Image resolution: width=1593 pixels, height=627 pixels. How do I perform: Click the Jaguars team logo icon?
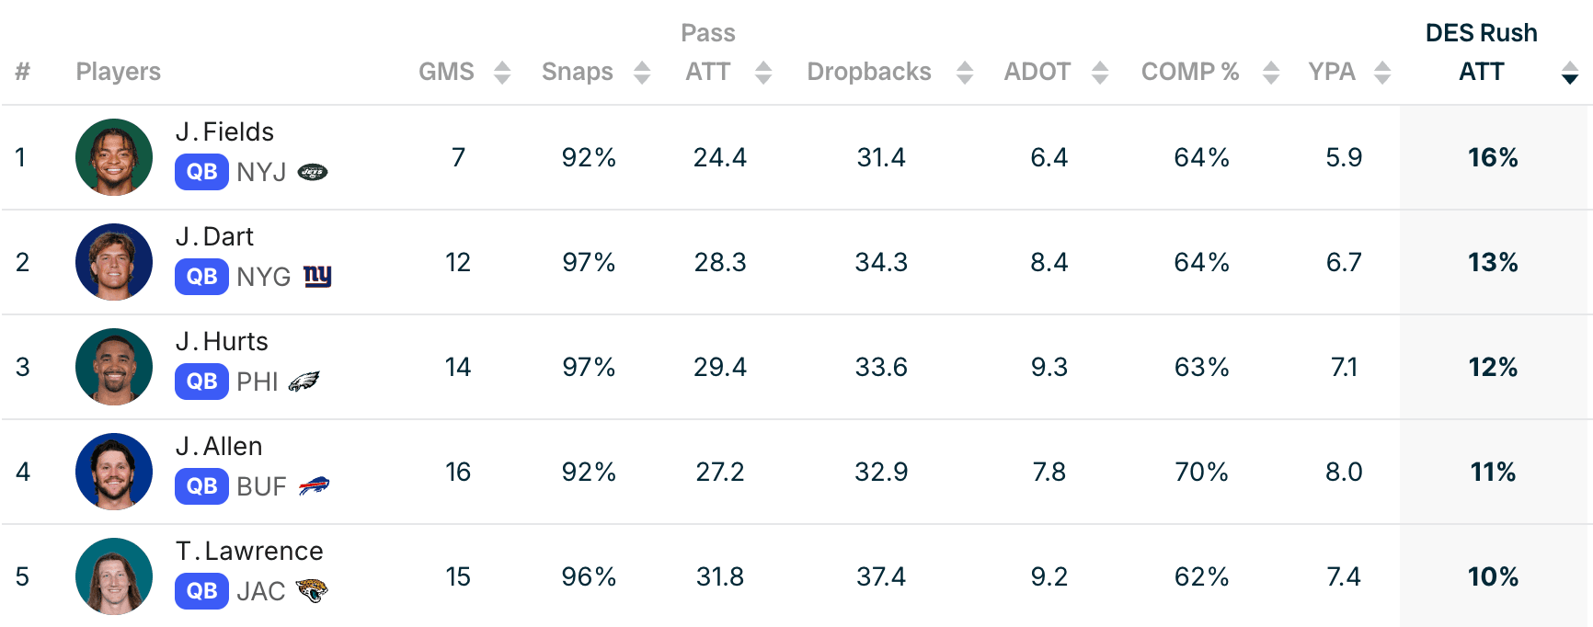point(312,590)
